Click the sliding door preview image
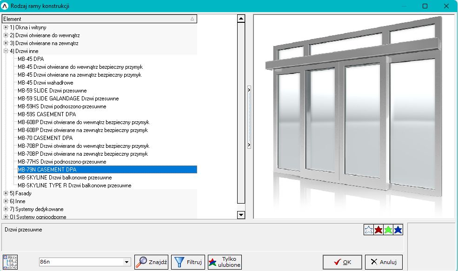 pos(353,116)
